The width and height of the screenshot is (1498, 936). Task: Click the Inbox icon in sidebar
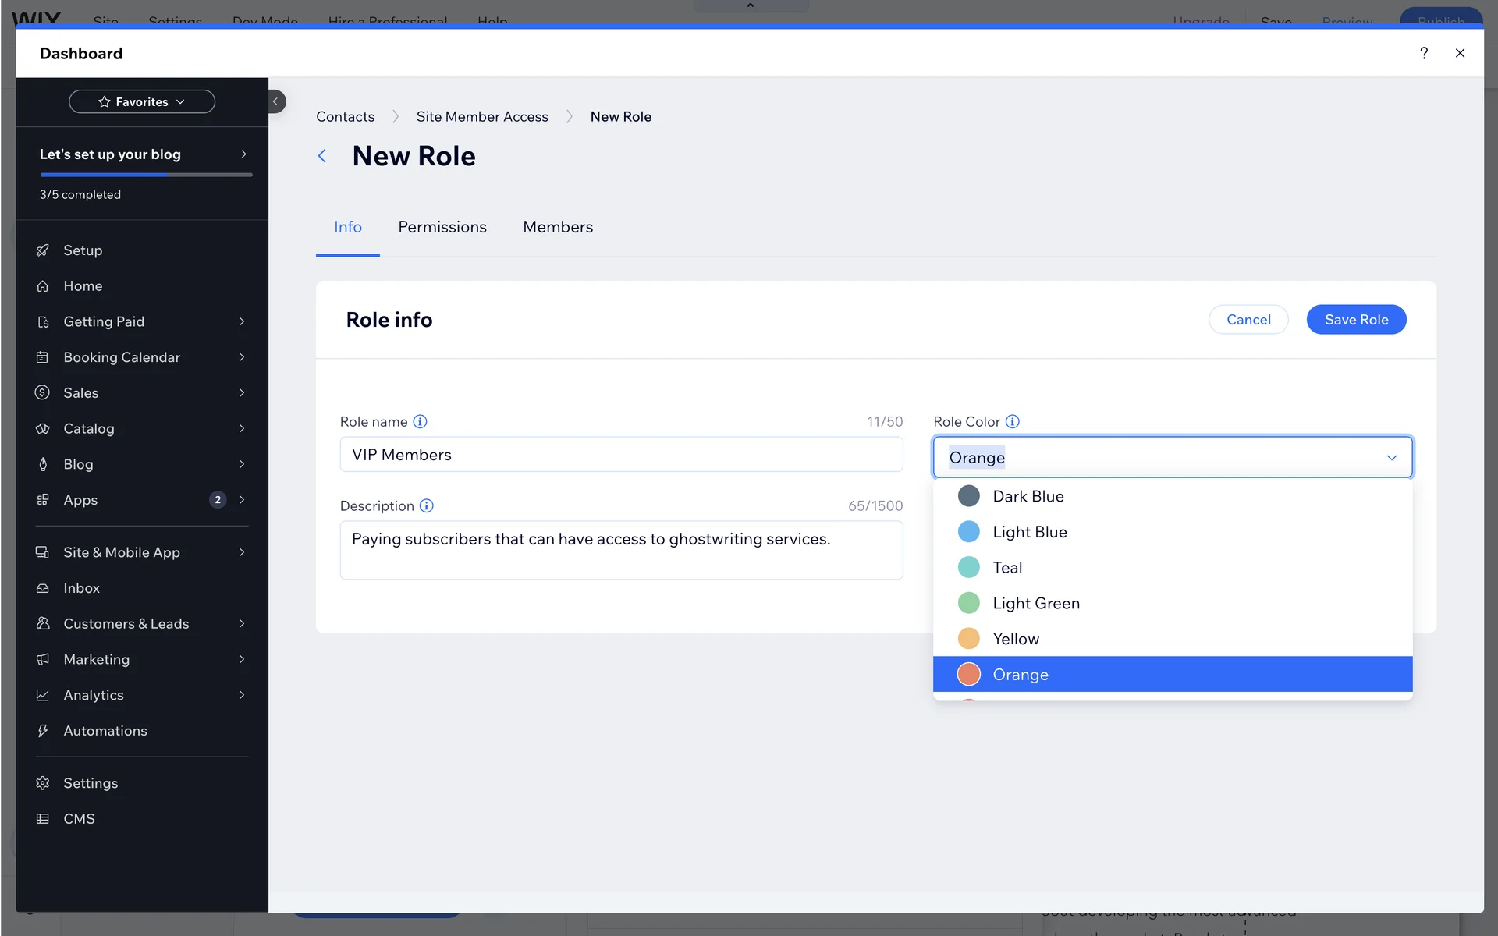coord(43,588)
